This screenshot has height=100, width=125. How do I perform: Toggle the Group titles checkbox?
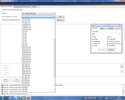108,39
